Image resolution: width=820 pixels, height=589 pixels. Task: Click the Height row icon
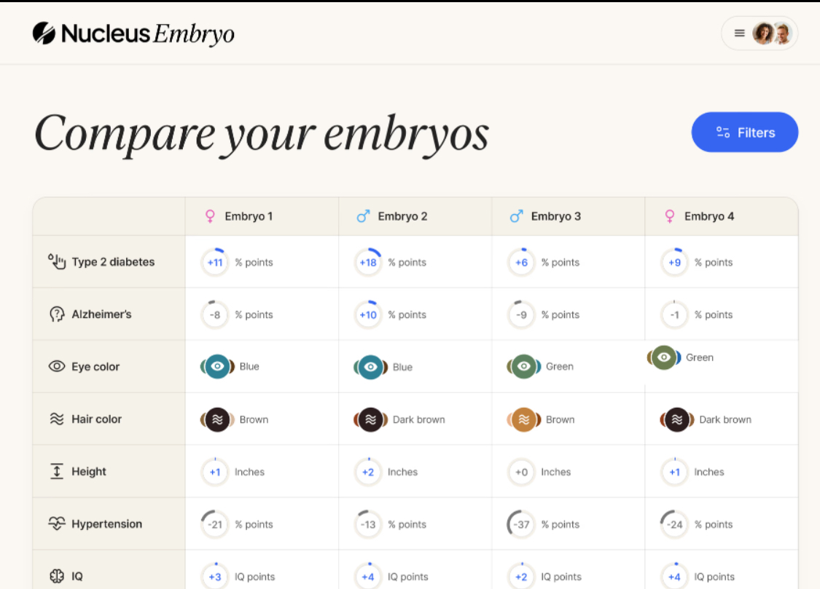pos(57,472)
